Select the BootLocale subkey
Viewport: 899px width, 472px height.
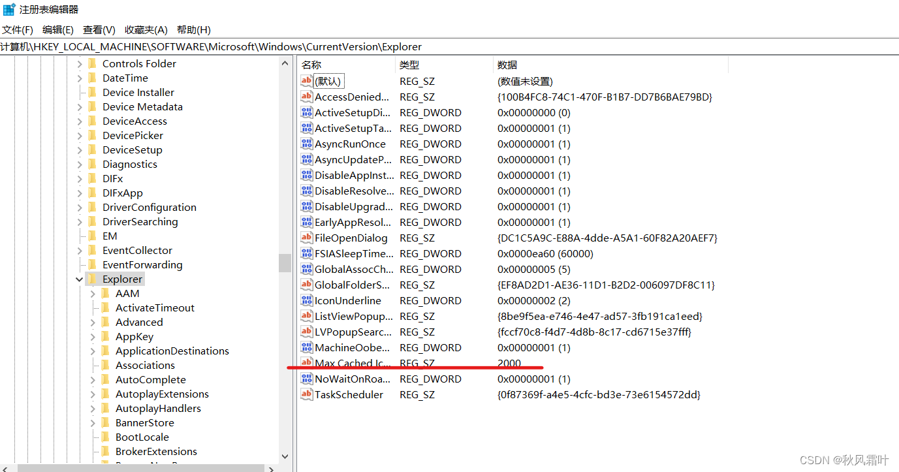142,437
